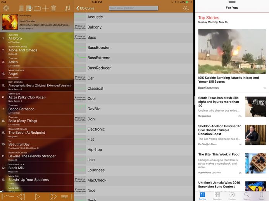Select the Loudness preset
The height and width of the screenshot is (201, 269).
[x=133, y=170]
